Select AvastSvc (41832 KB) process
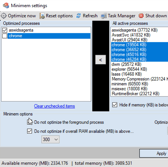 coord(139,35)
